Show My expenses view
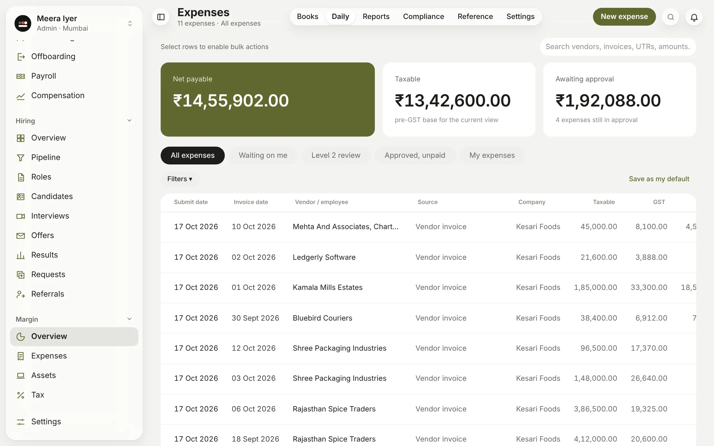The height and width of the screenshot is (446, 714). point(492,156)
